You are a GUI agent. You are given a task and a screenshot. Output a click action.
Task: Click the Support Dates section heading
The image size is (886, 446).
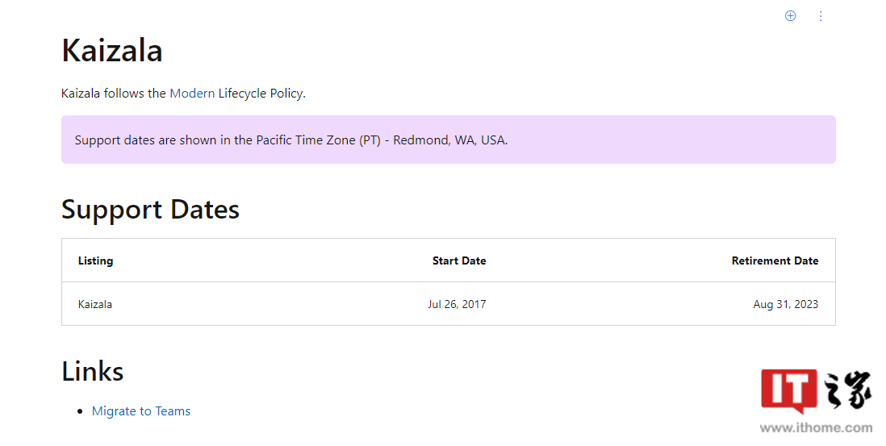150,210
